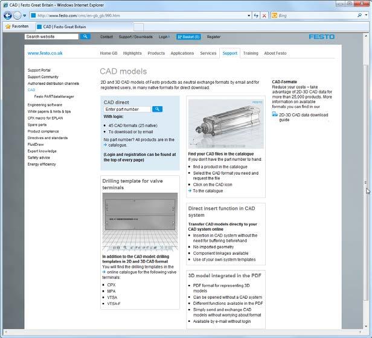Click the Bing search magnifier icon
Screen dimensions: 372x338
point(359,16)
